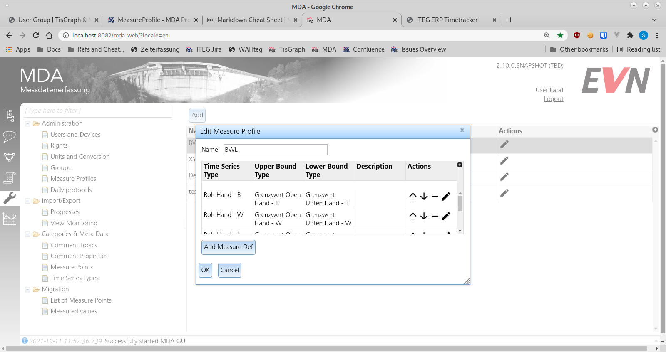
Task: Open the Other bookmarks folder
Action: point(579,49)
